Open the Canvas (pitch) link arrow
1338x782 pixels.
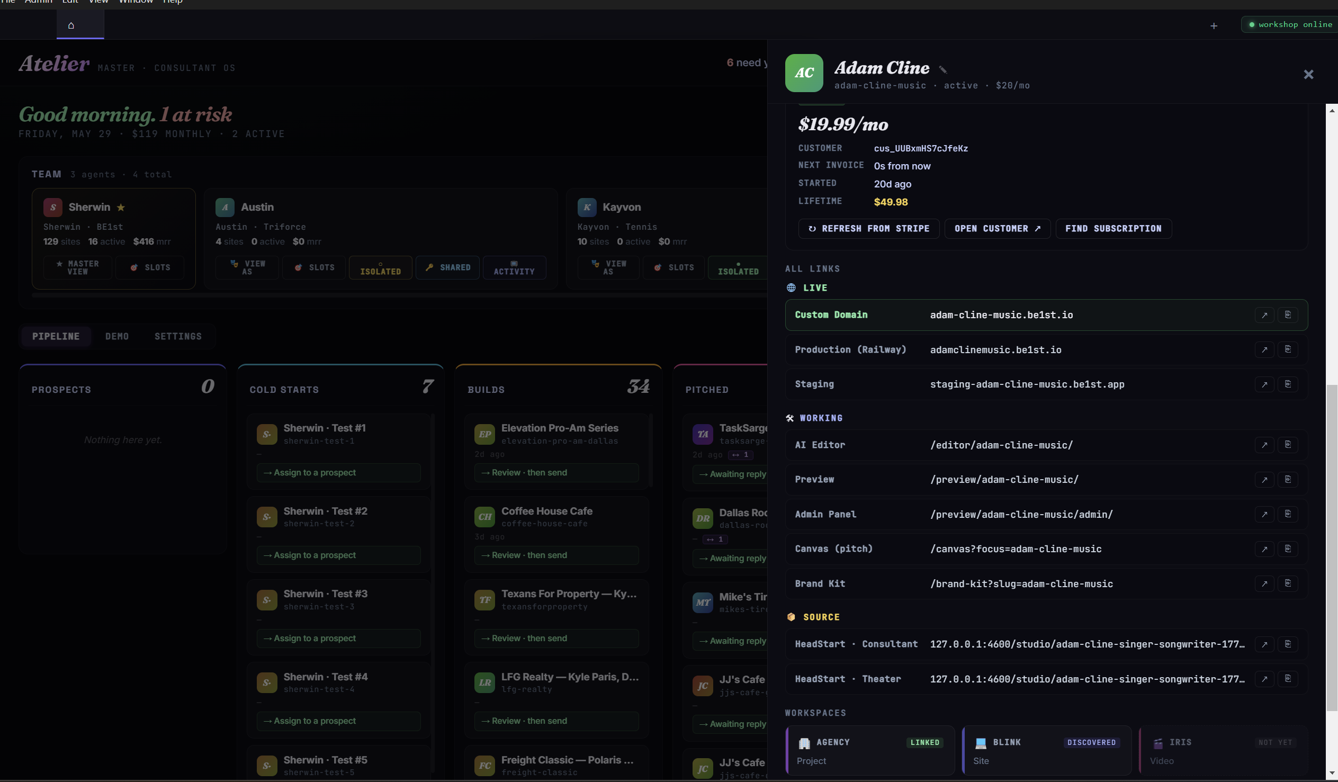(1264, 549)
